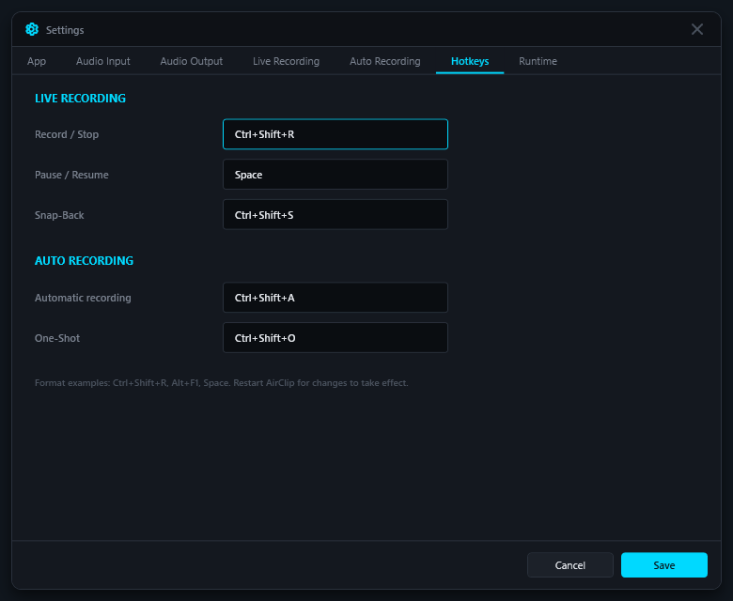Screen dimensions: 733x601
Task: Open the Audio Input tab
Action: tap(102, 61)
